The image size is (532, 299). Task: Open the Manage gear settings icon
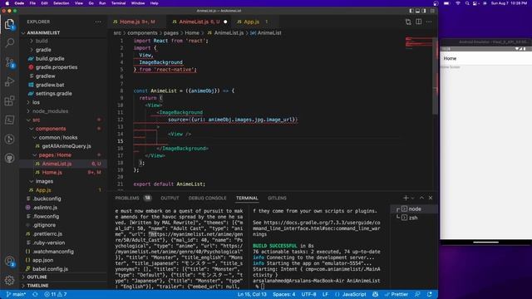tap(9, 280)
